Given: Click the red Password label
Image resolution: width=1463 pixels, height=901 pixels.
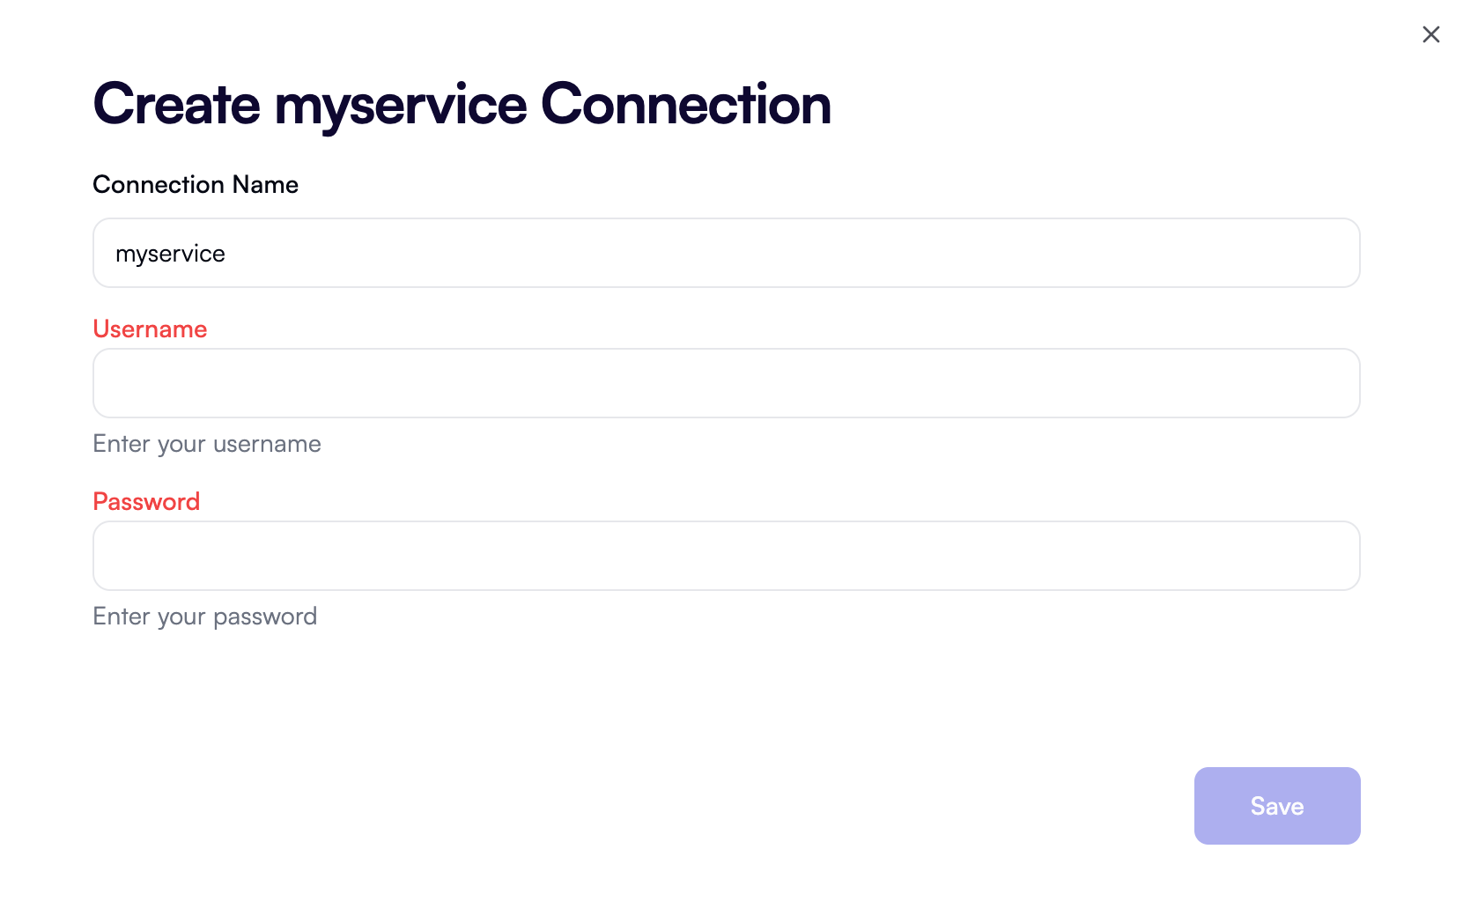Looking at the screenshot, I should (x=146, y=501).
